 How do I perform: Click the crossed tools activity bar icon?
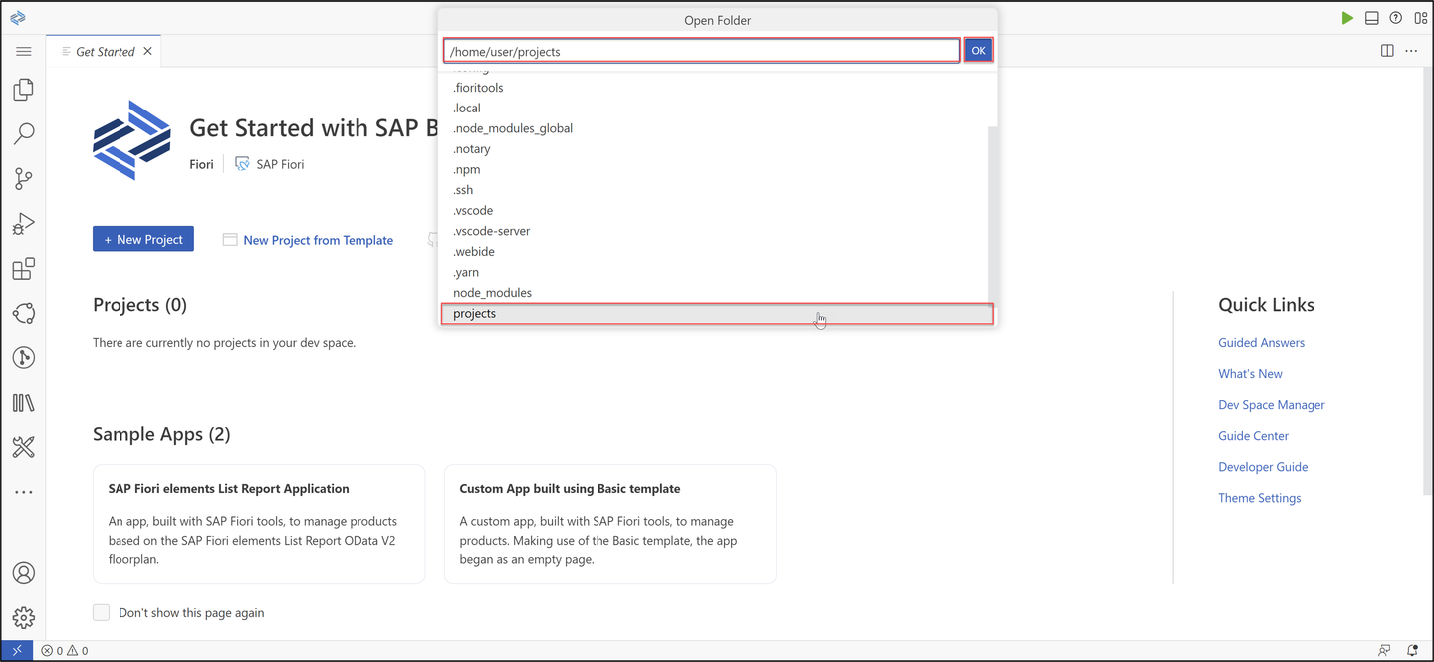click(x=24, y=448)
